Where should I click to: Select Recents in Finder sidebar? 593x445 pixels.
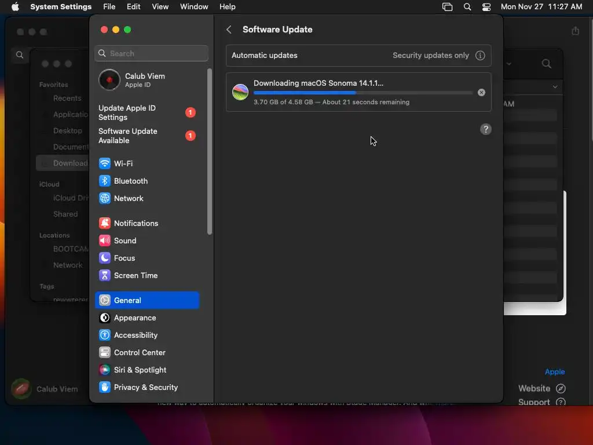67,99
